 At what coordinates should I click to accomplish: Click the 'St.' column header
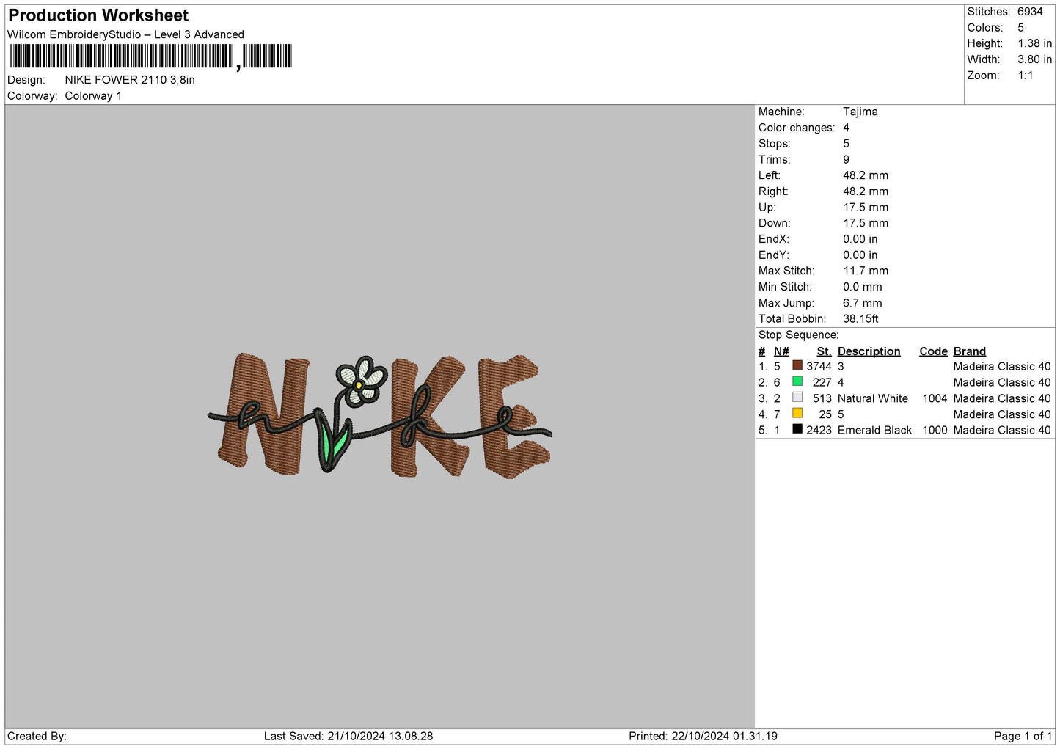[824, 351]
